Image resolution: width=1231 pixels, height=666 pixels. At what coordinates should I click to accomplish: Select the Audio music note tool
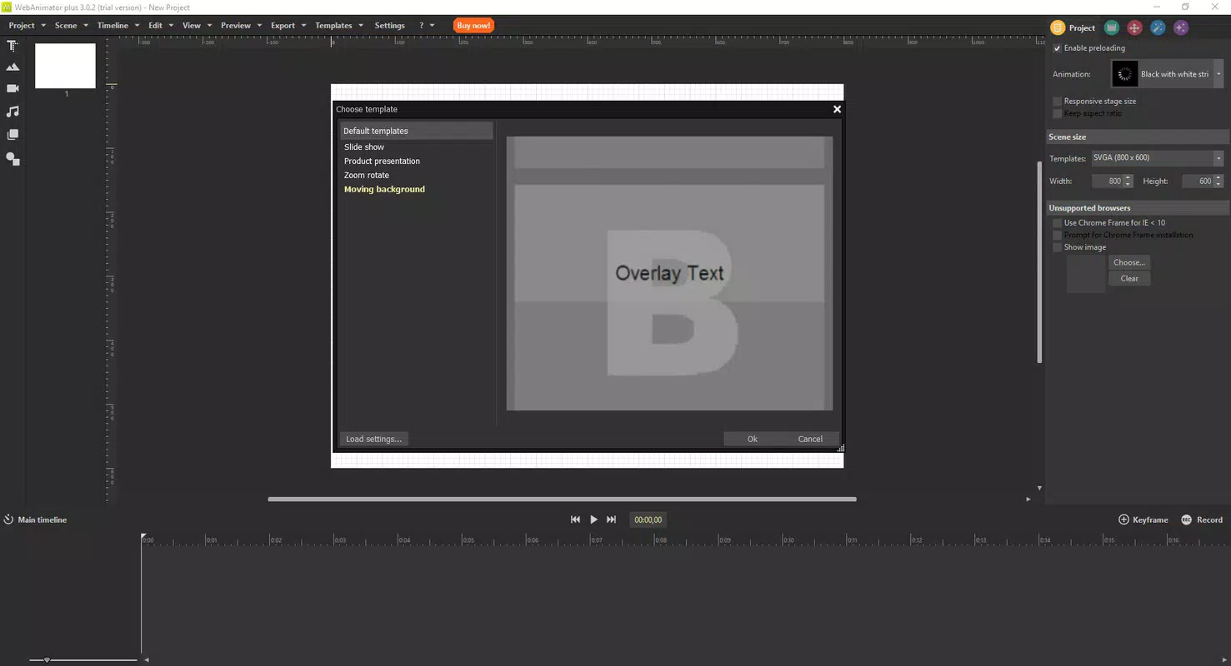(x=13, y=111)
